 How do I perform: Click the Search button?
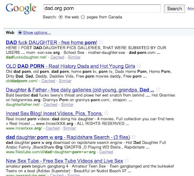pyautogui.click(x=175, y=9)
